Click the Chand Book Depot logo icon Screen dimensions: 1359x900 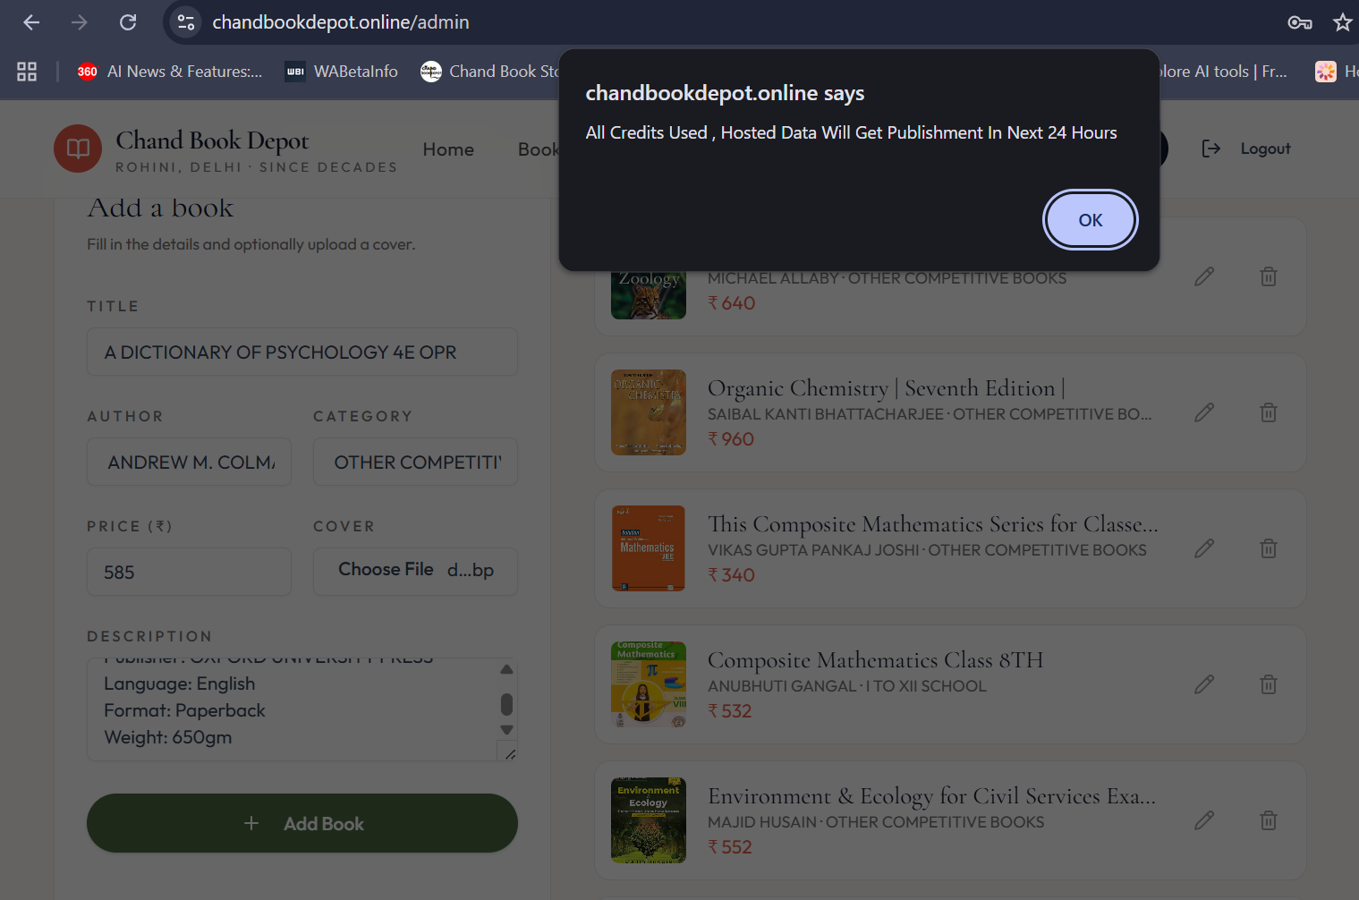click(x=78, y=149)
